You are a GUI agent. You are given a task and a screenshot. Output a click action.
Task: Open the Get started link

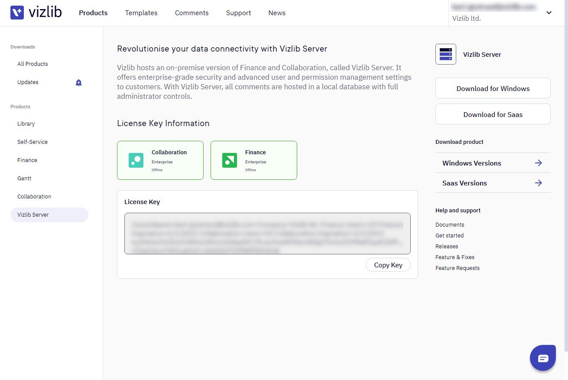[449, 235]
